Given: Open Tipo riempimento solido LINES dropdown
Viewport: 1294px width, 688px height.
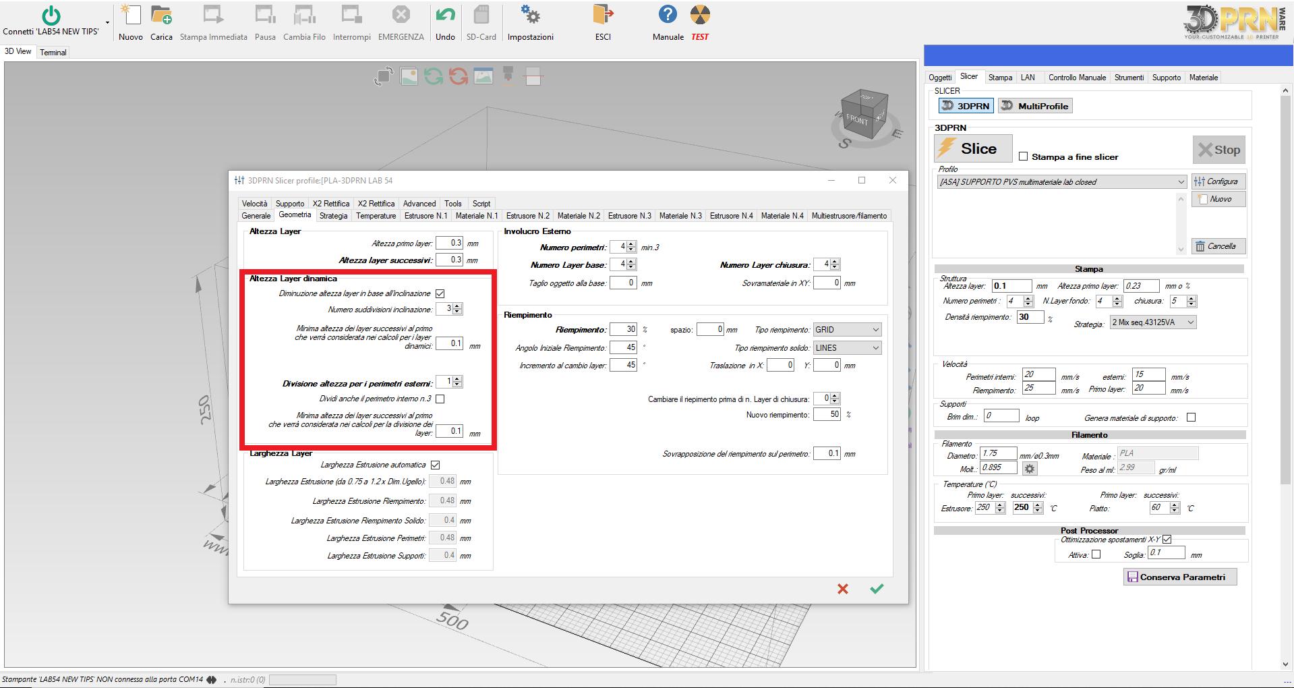Looking at the screenshot, I should pos(848,348).
